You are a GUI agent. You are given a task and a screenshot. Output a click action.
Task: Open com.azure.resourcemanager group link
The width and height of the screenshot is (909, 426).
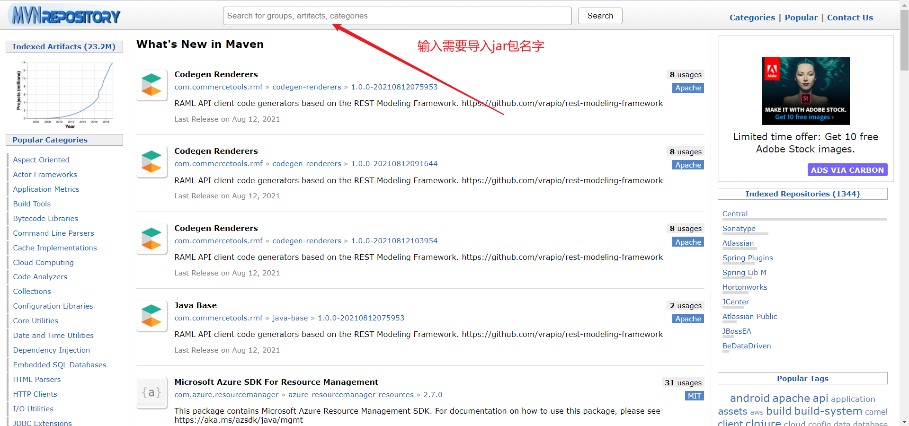point(226,394)
